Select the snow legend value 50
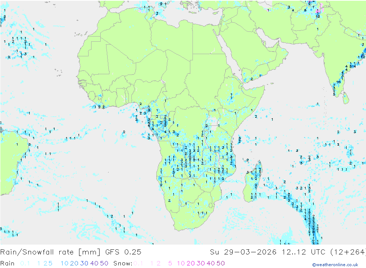 pyautogui.click(x=221, y=263)
